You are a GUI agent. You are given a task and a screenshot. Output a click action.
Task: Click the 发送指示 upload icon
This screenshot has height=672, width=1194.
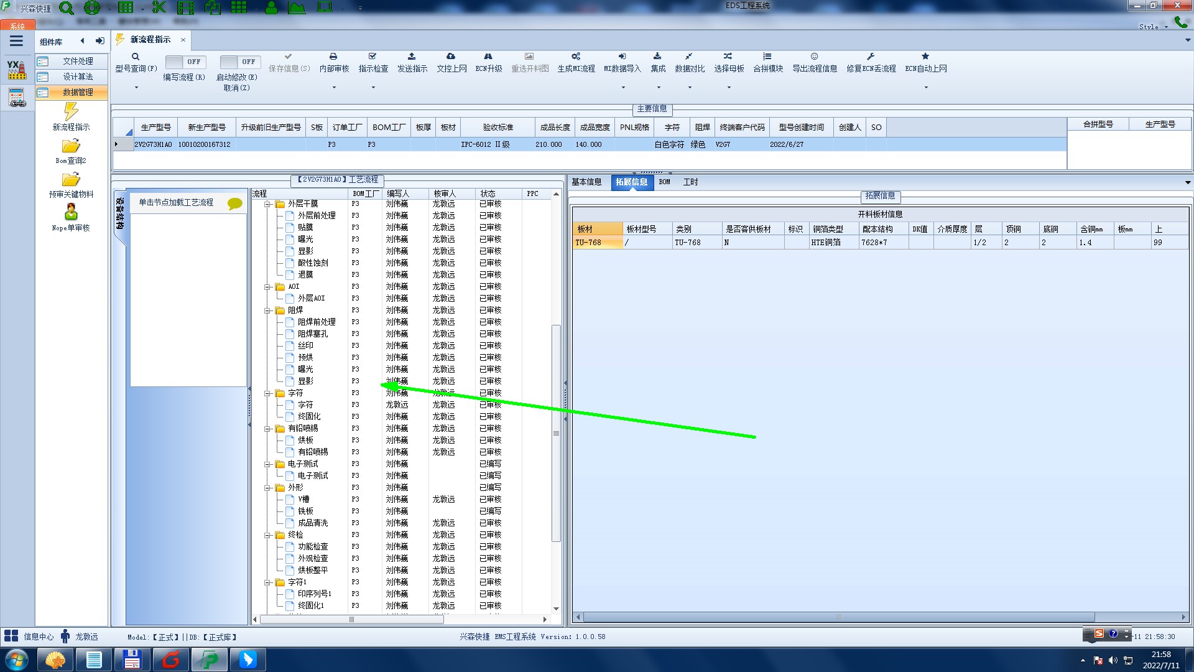click(x=412, y=57)
